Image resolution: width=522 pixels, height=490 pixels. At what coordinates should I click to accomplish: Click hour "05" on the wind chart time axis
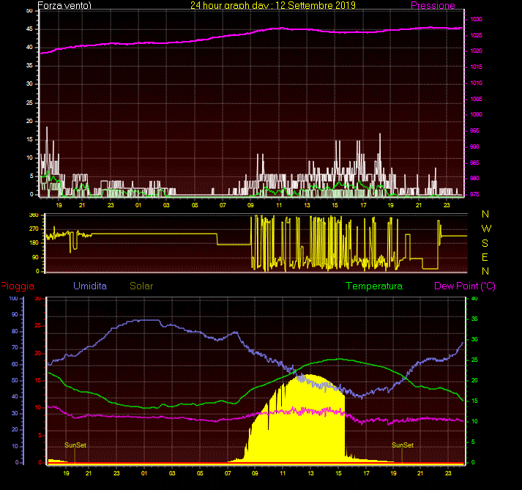pyautogui.click(x=195, y=205)
